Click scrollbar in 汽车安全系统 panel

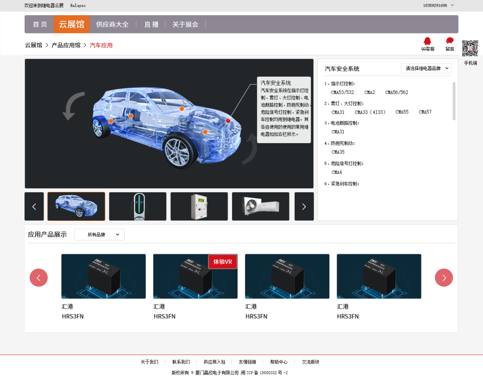tap(454, 101)
